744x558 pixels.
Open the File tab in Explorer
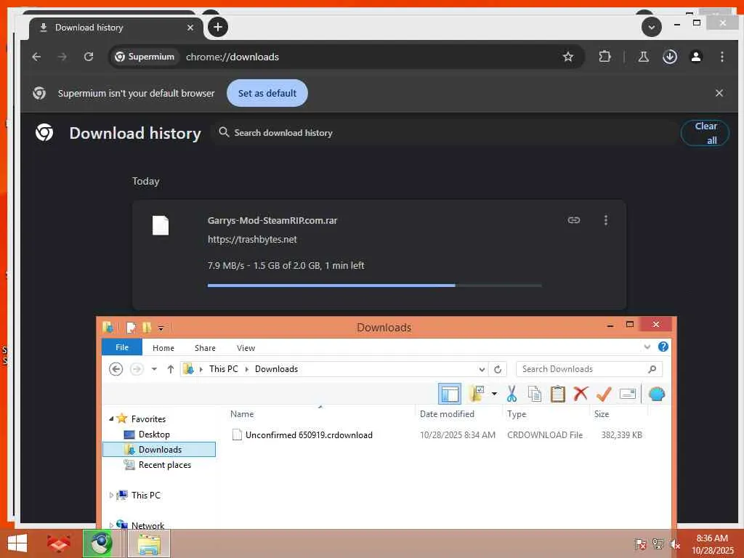(122, 347)
